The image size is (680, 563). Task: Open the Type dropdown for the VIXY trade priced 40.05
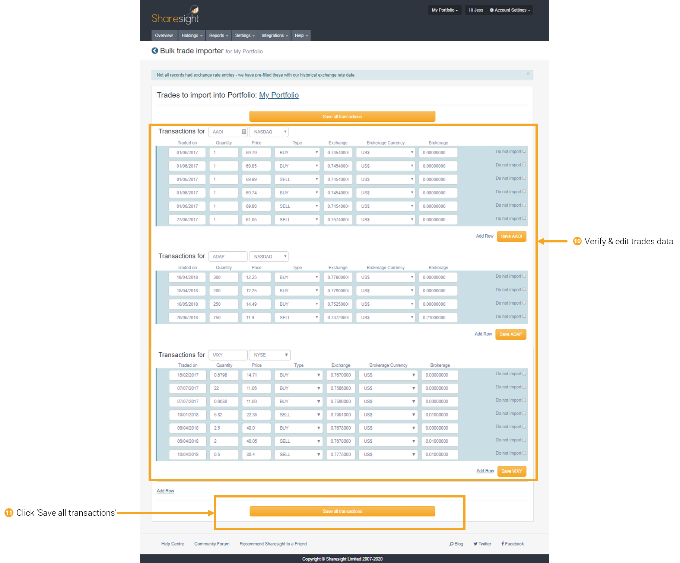click(299, 441)
